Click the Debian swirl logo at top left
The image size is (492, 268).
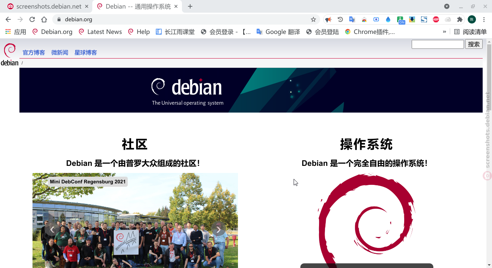[9, 54]
